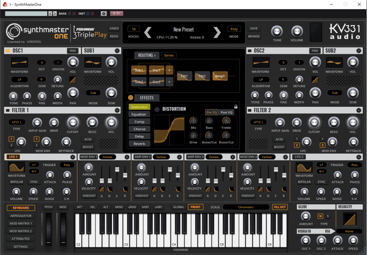367x255 pixels.
Task: Go to the previous preset arrow
Action: click(148, 33)
